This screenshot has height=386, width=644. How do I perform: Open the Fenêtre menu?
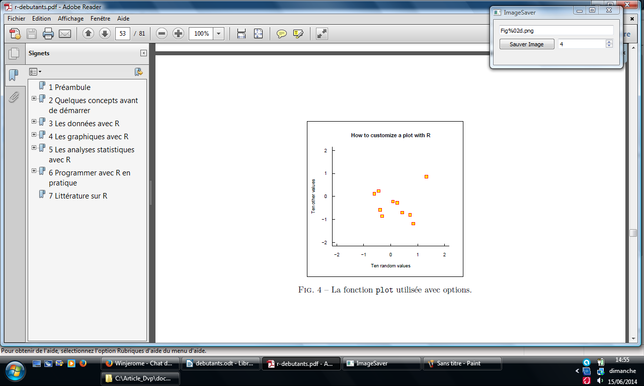[x=100, y=19]
